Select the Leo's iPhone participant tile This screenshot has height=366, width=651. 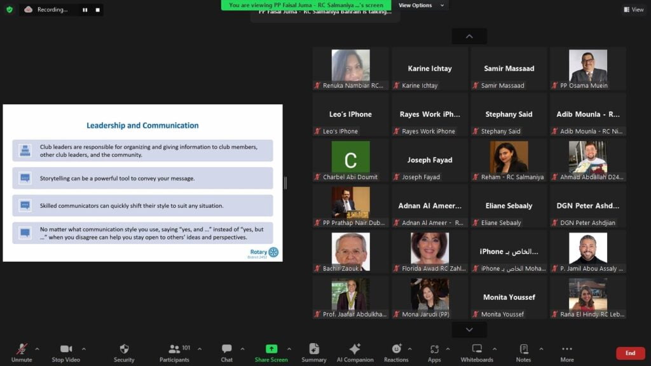click(351, 114)
